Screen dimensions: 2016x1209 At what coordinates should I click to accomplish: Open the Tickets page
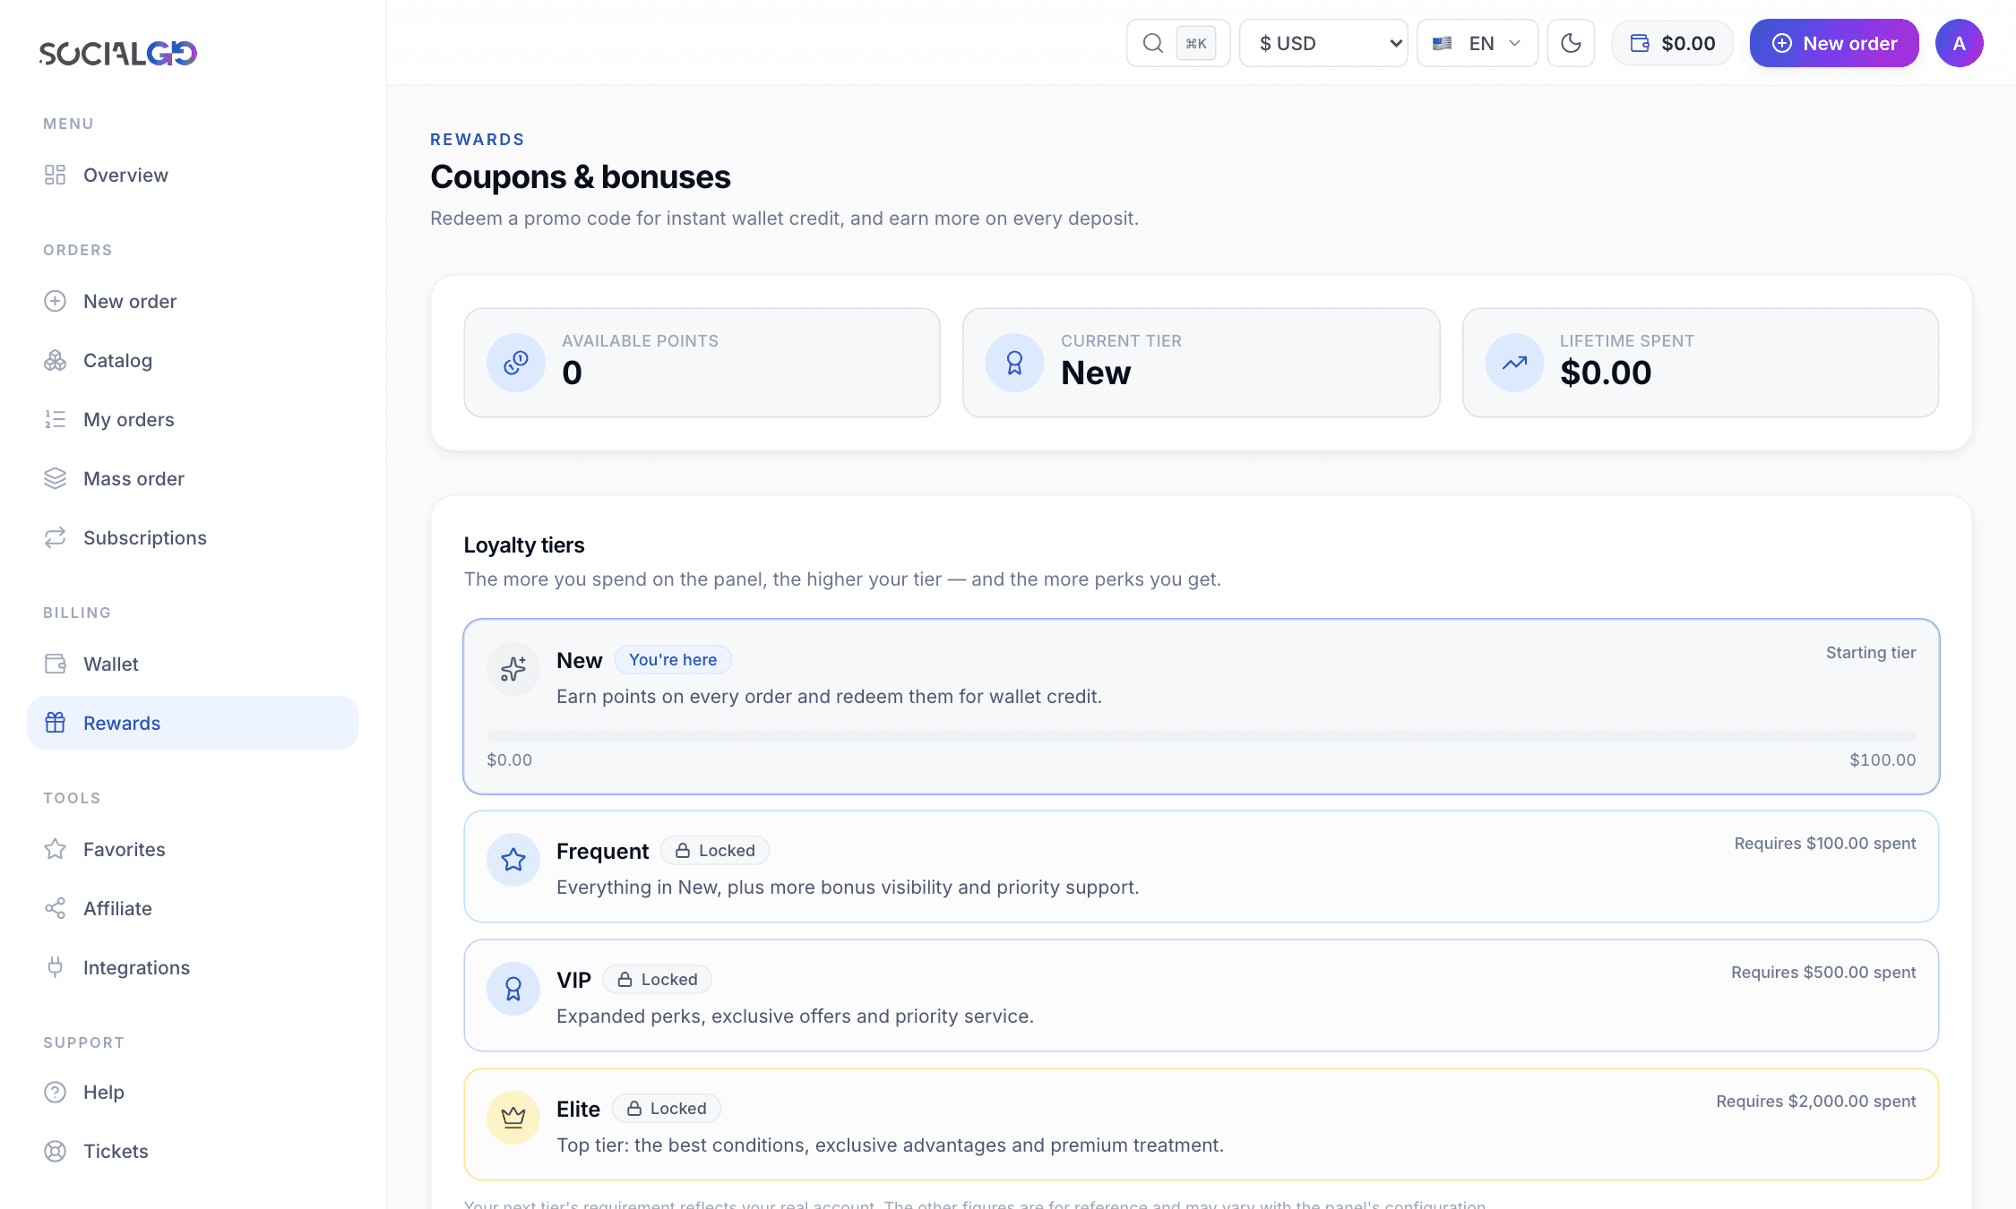tap(193, 1151)
